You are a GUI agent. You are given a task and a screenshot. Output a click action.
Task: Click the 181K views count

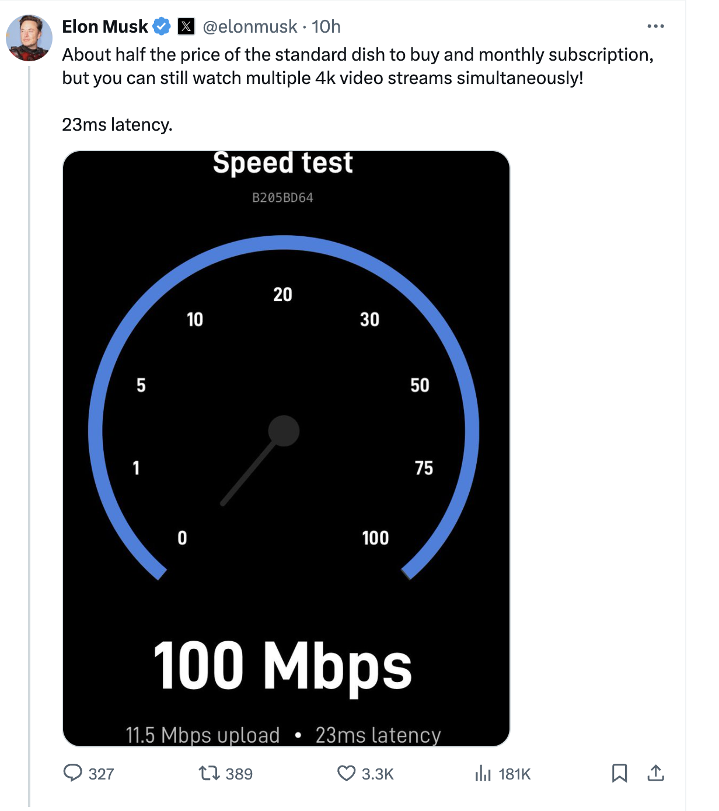(x=515, y=774)
